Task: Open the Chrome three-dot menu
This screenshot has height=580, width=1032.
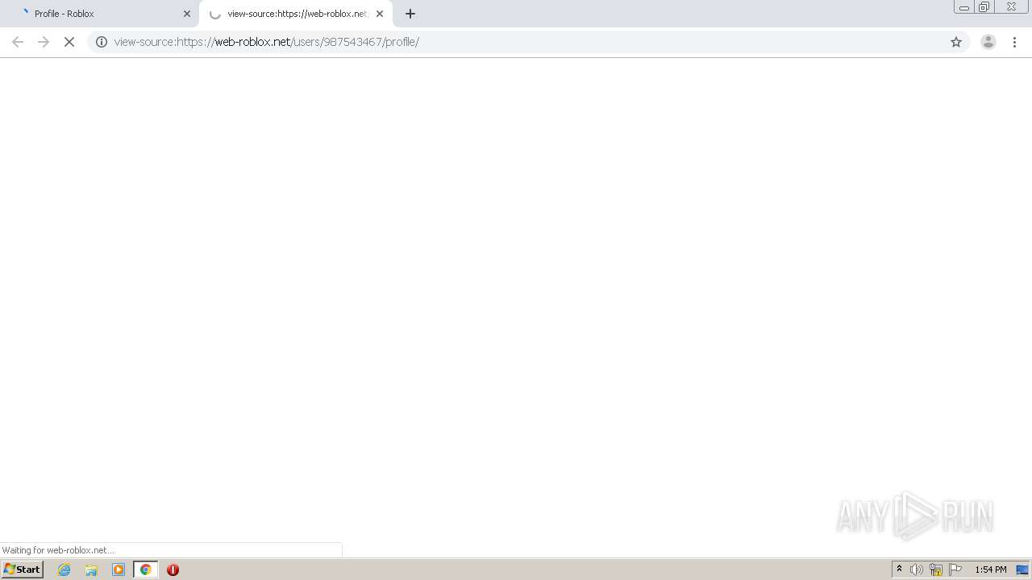Action: click(x=1015, y=42)
